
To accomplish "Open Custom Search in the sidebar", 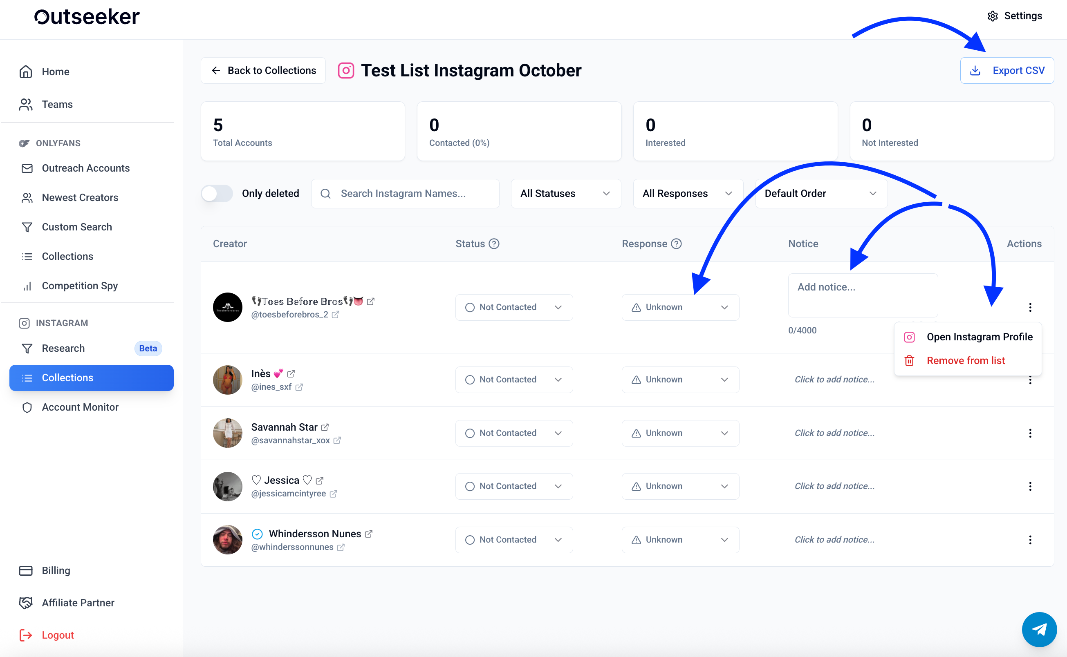I will (x=91, y=227).
